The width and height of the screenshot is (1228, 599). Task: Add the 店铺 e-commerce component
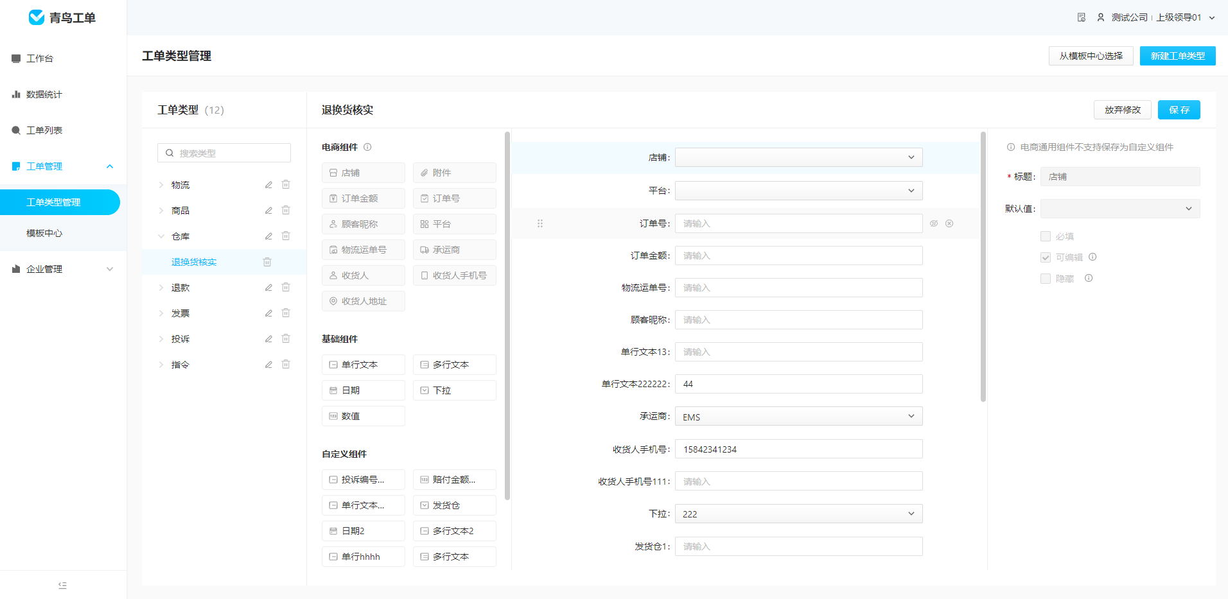click(x=364, y=173)
